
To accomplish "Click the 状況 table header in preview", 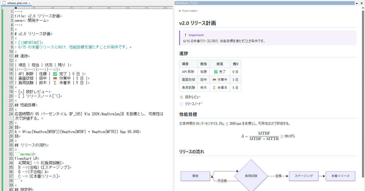I will [x=220, y=64].
